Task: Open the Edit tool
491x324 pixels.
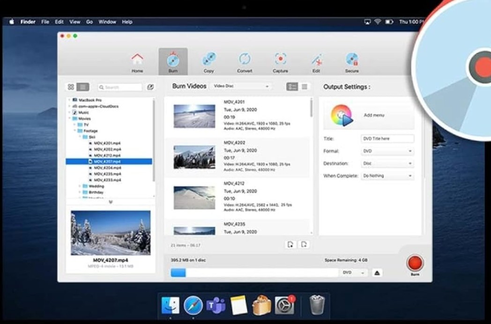Action: pos(316,62)
